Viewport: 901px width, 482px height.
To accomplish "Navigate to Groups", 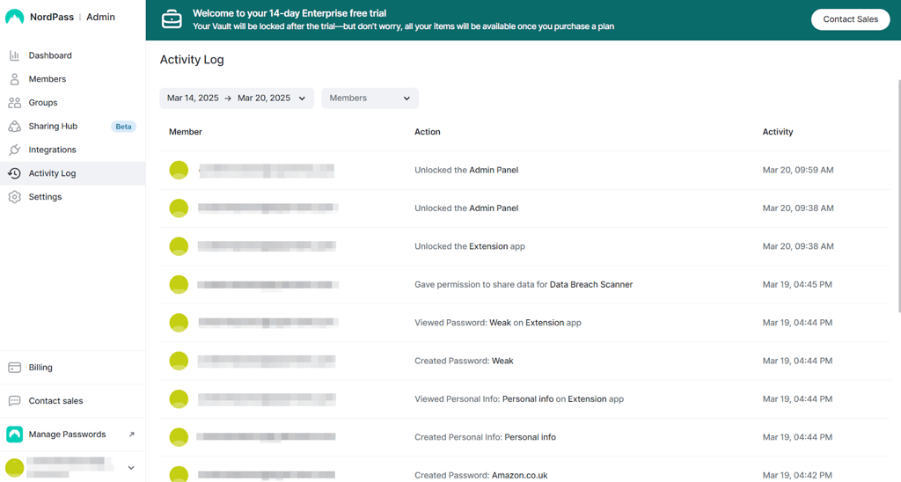I will [x=72, y=103].
